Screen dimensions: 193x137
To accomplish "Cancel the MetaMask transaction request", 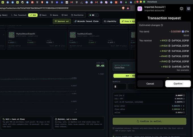I will tap(150, 84).
